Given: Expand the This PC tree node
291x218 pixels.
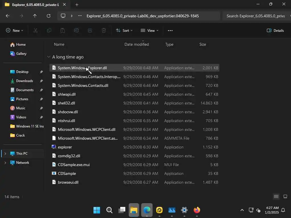Looking at the screenshot, I should pos(5,154).
